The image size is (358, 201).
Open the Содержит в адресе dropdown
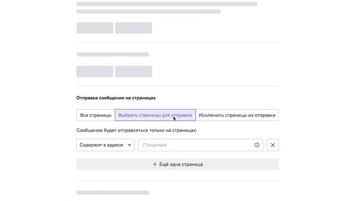pos(105,145)
